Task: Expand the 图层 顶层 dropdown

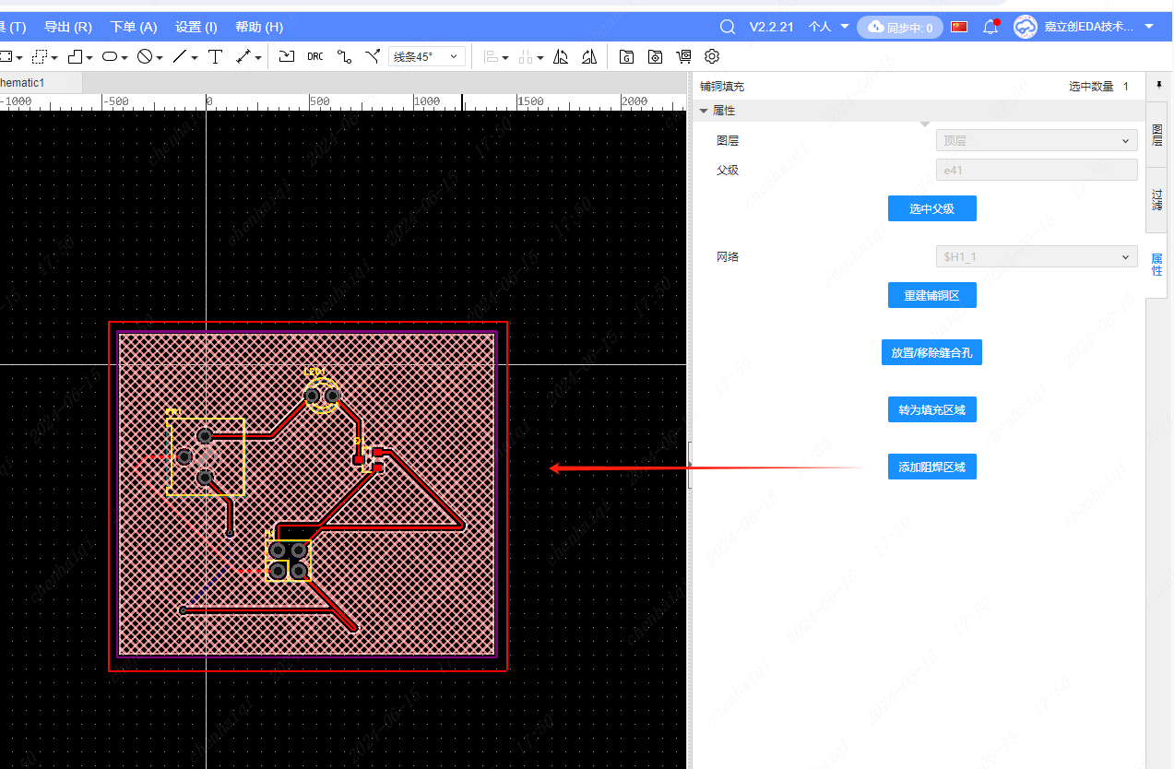Action: (1036, 140)
